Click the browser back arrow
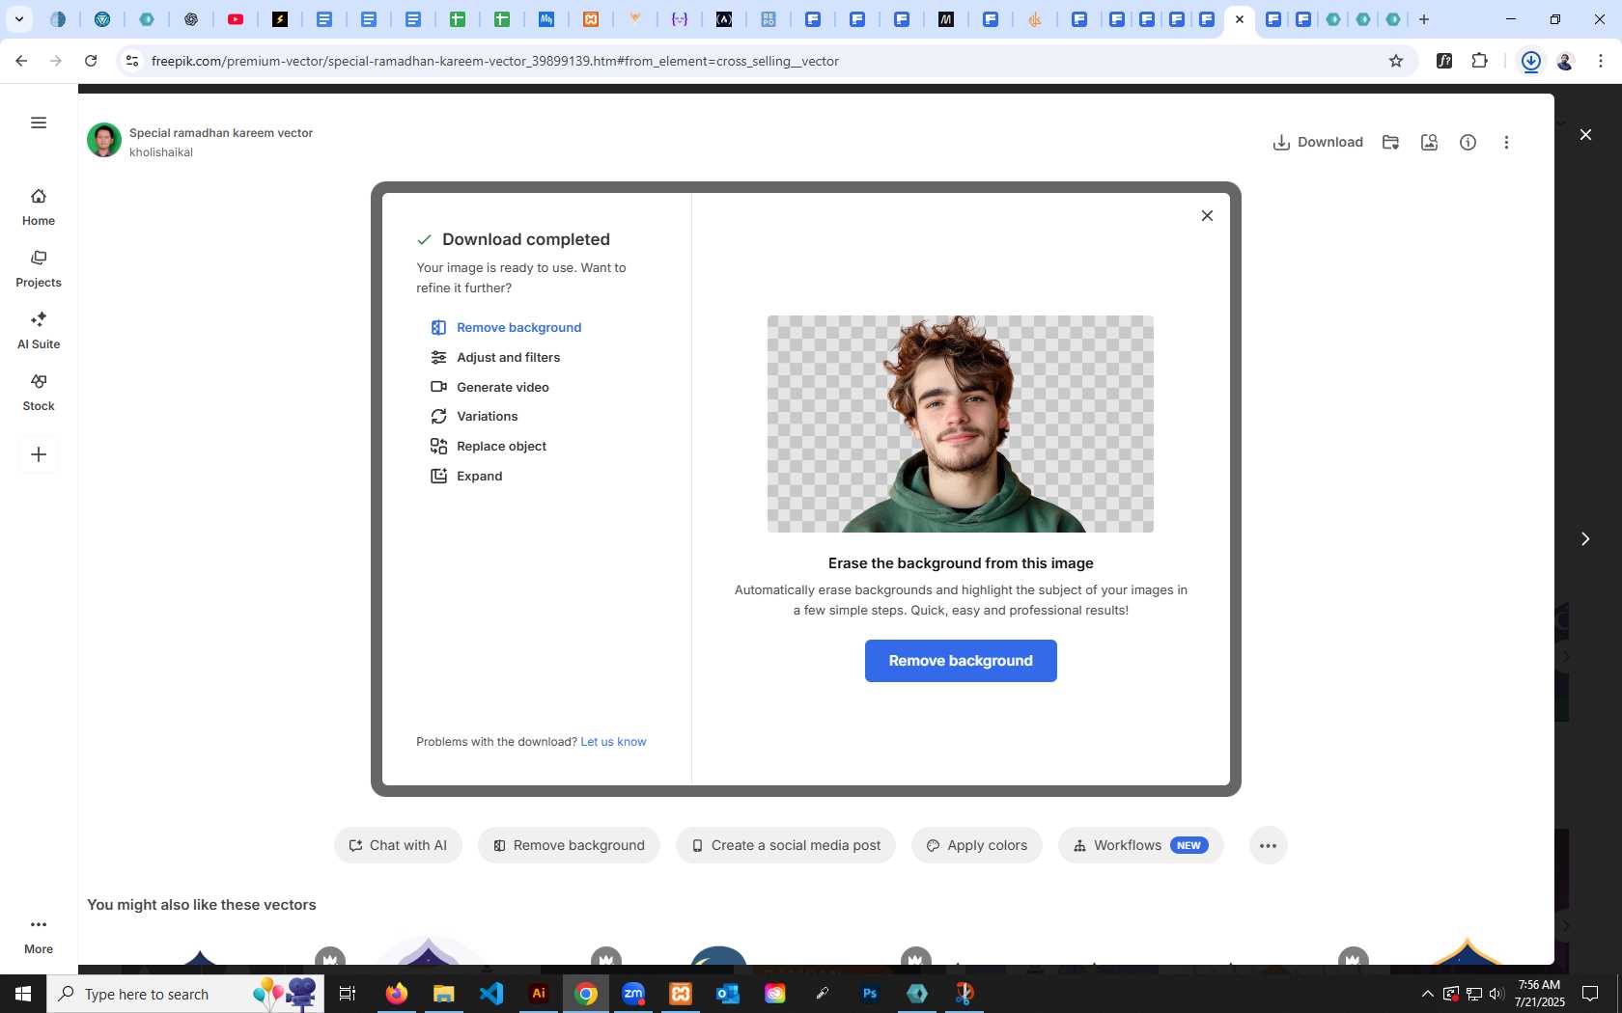 point(21,61)
